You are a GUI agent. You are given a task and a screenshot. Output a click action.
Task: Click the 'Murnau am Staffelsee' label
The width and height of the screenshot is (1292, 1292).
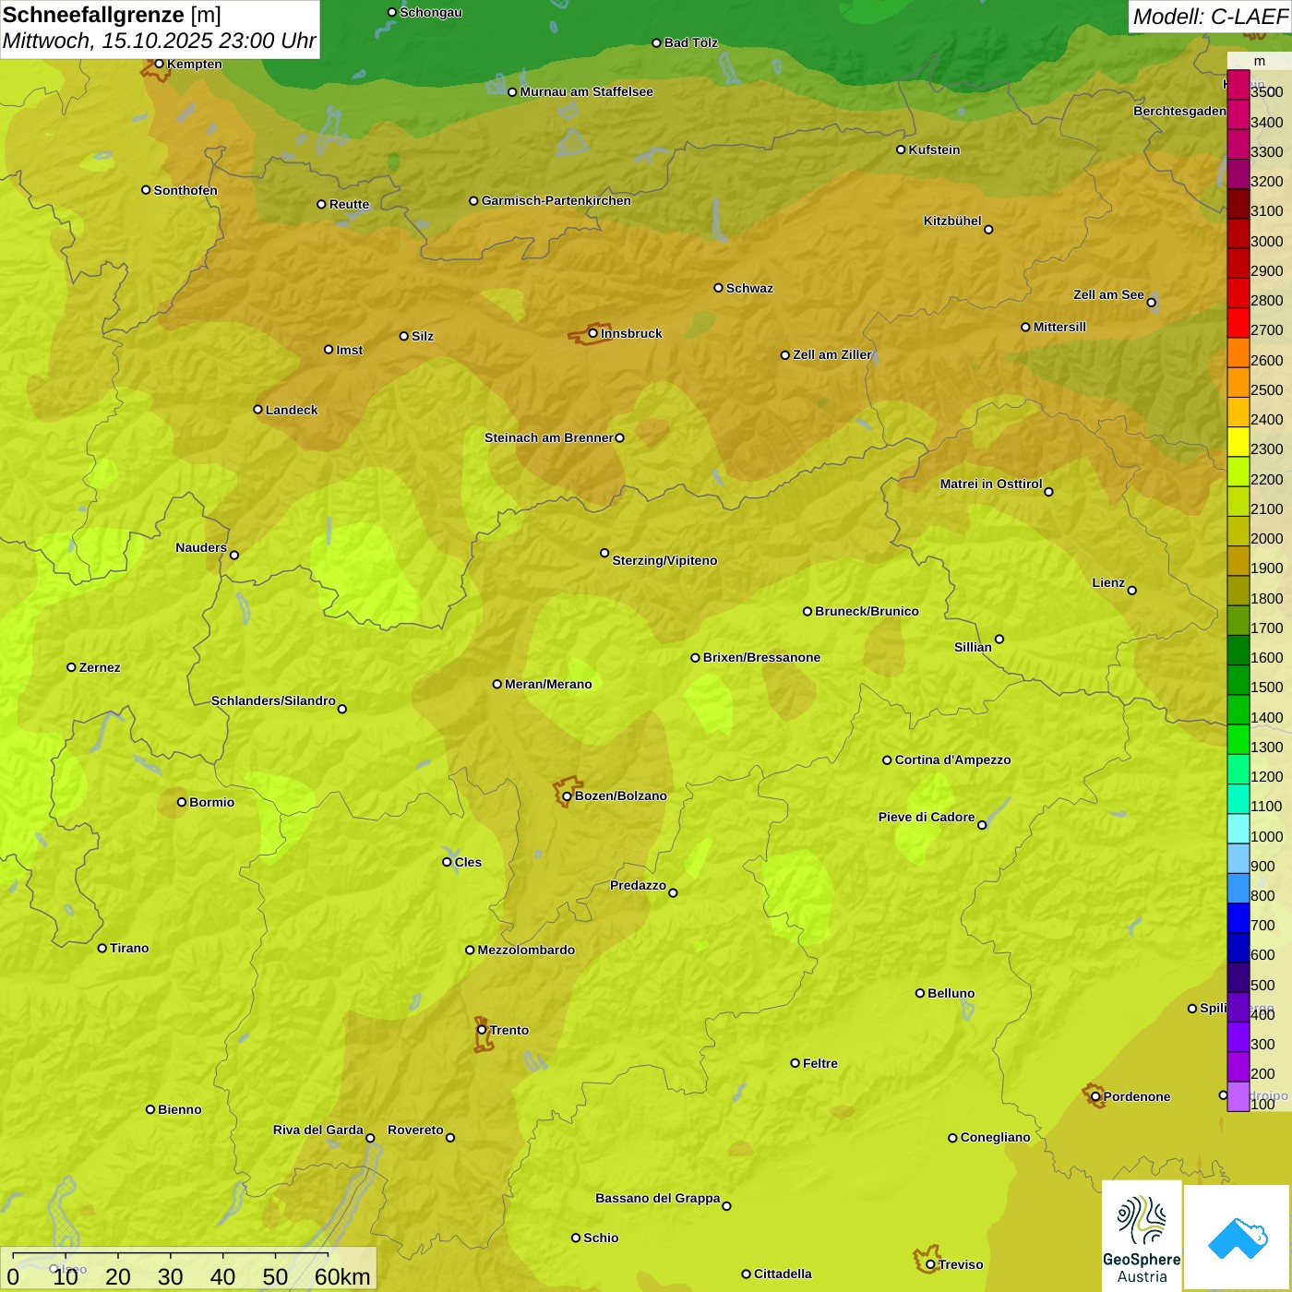pyautogui.click(x=587, y=91)
